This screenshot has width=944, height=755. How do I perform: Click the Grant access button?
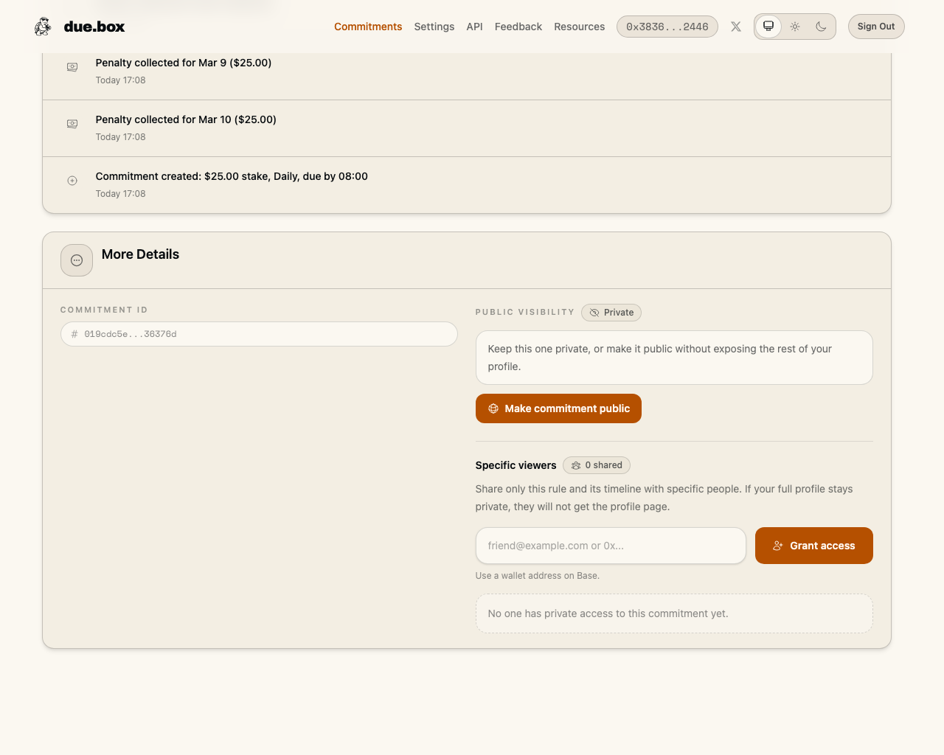[813, 546]
